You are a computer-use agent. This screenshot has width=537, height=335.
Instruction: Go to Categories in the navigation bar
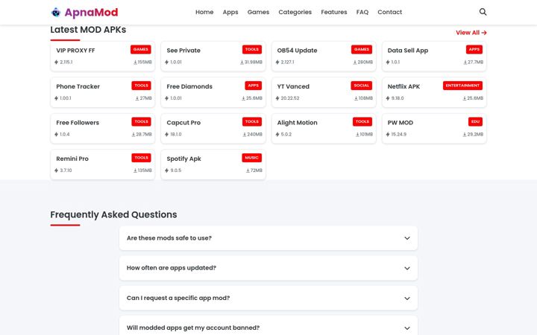click(295, 12)
